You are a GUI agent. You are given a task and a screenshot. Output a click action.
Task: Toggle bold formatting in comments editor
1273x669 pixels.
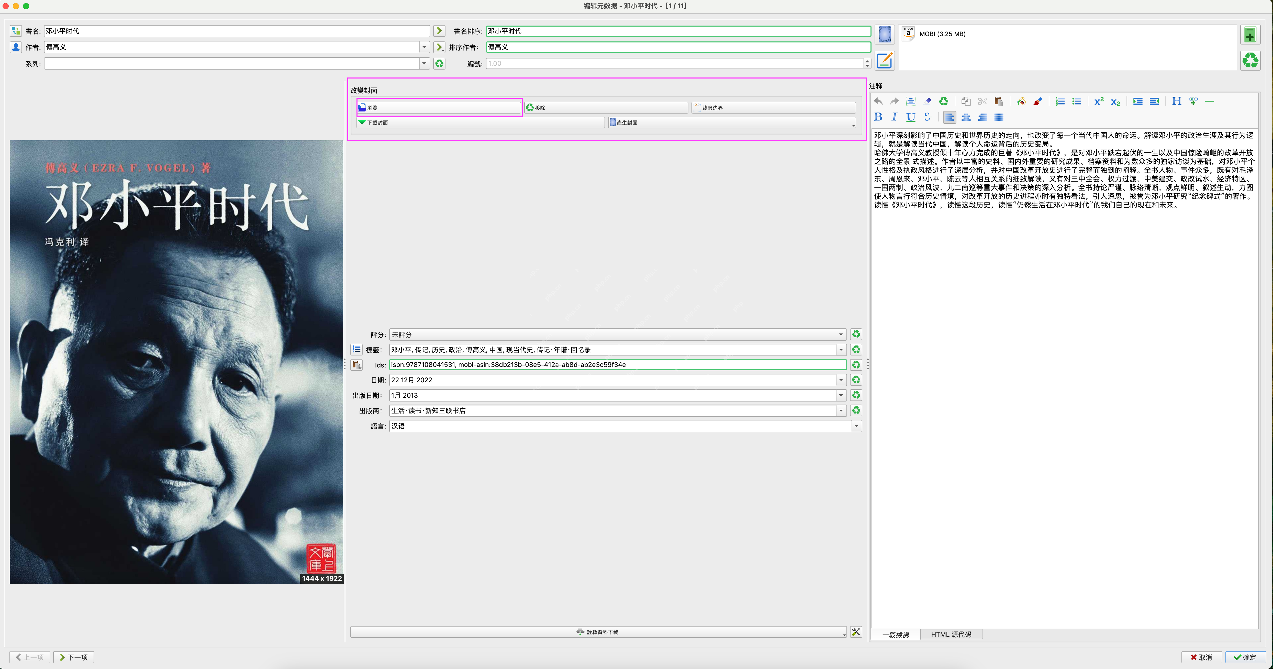878,117
